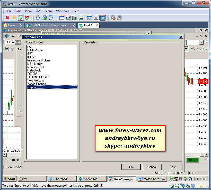Click the Test button in Data Sources
211x190 pixels.
pyautogui.click(x=173, y=167)
